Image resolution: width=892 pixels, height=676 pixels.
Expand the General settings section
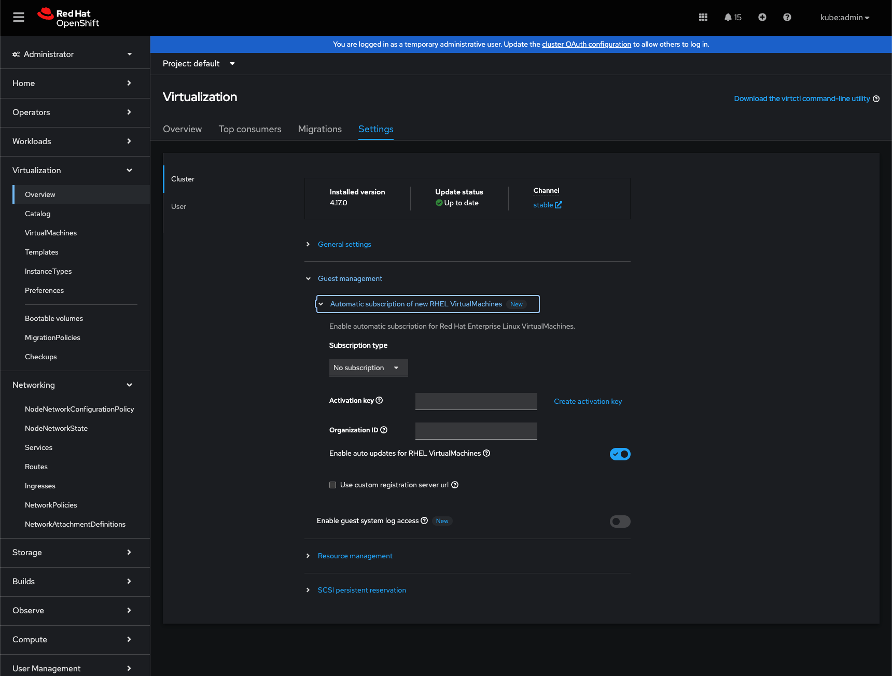(344, 244)
